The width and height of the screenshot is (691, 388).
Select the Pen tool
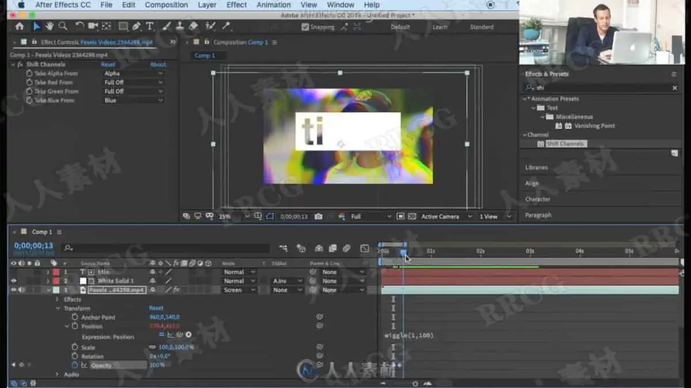[136, 26]
